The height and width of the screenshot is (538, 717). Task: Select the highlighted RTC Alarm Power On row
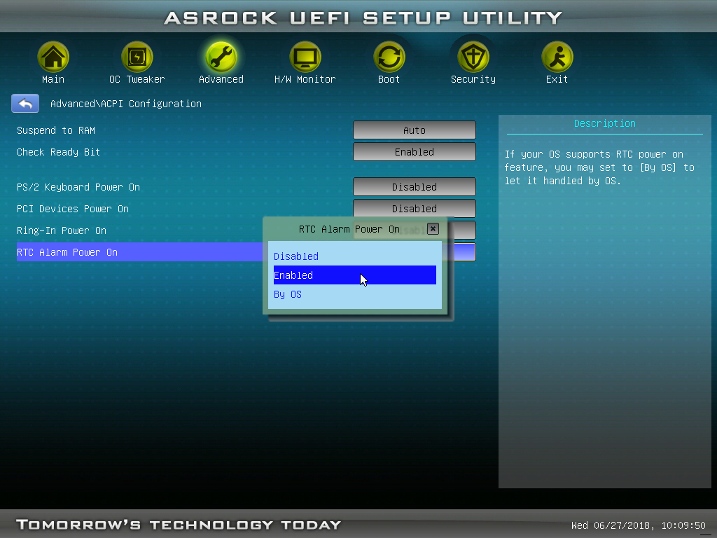coord(139,252)
